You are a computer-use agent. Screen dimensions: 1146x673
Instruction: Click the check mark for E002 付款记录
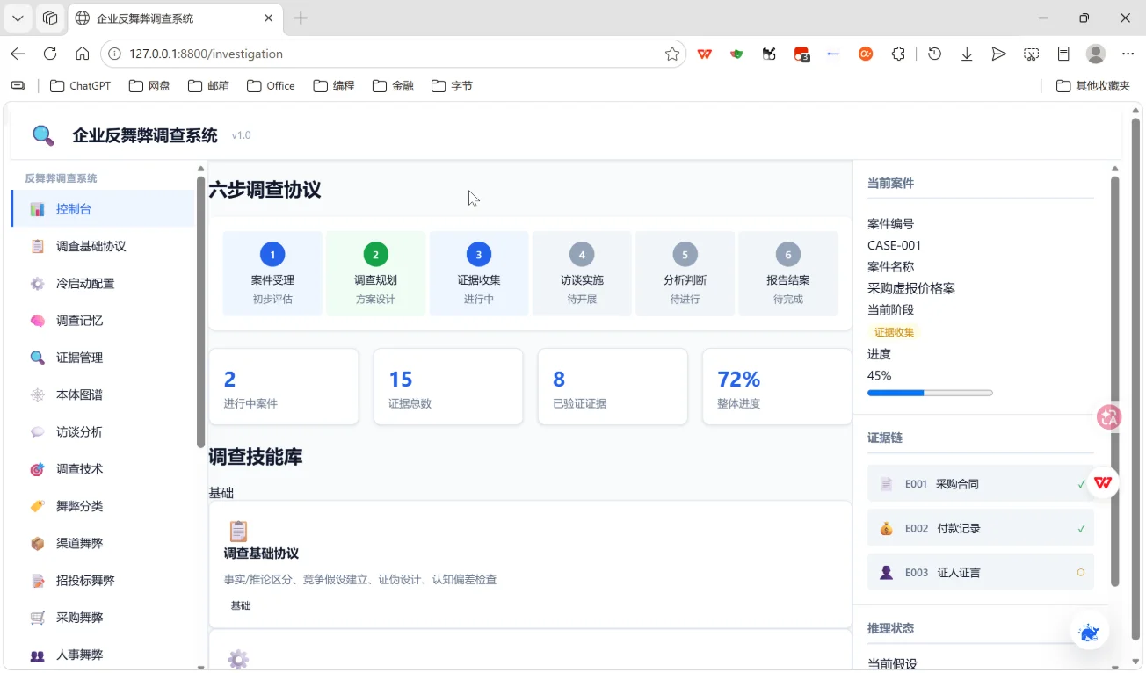point(1081,528)
